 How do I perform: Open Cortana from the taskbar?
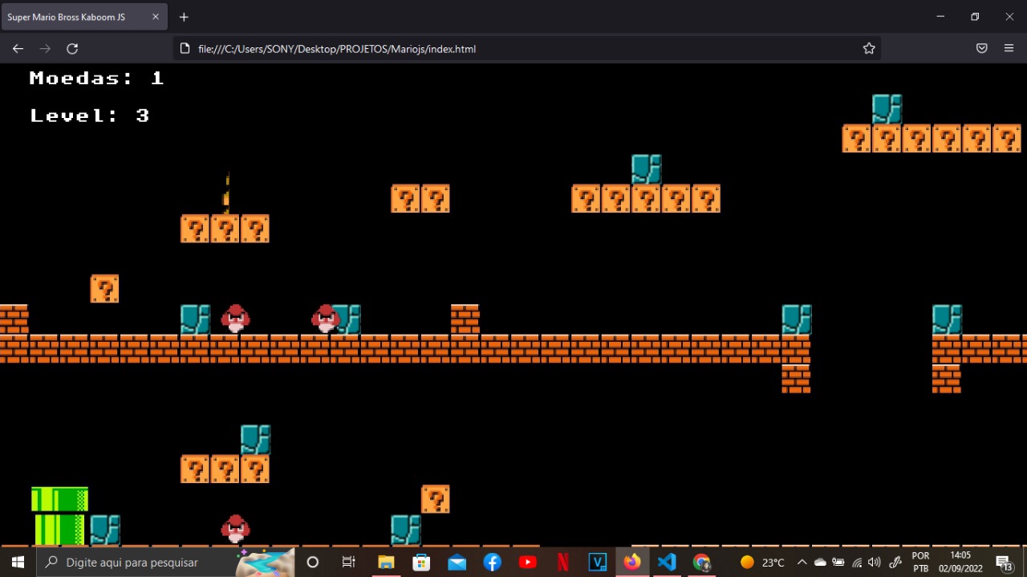pos(313,563)
